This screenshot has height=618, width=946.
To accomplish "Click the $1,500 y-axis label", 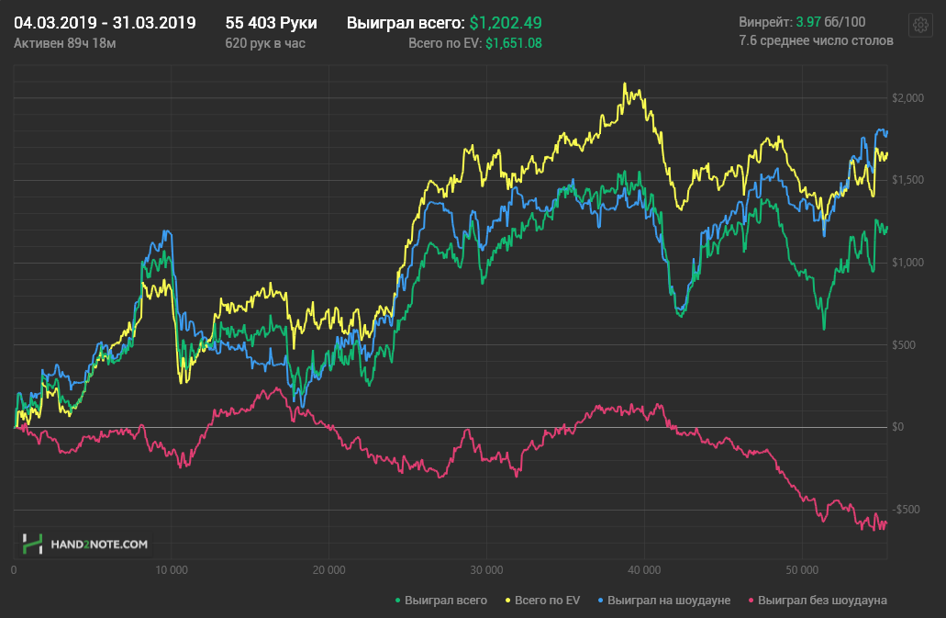I will 908,180.
